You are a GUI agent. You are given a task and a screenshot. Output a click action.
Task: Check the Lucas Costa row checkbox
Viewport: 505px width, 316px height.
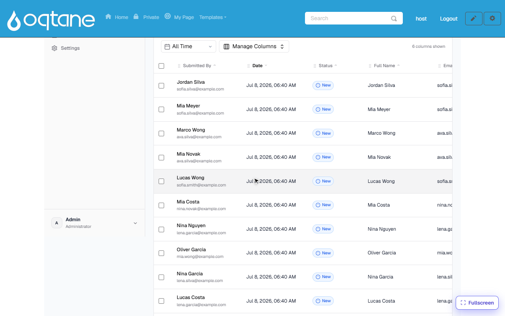click(161, 301)
